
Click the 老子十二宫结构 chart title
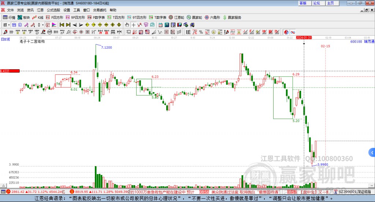(x=32, y=41)
